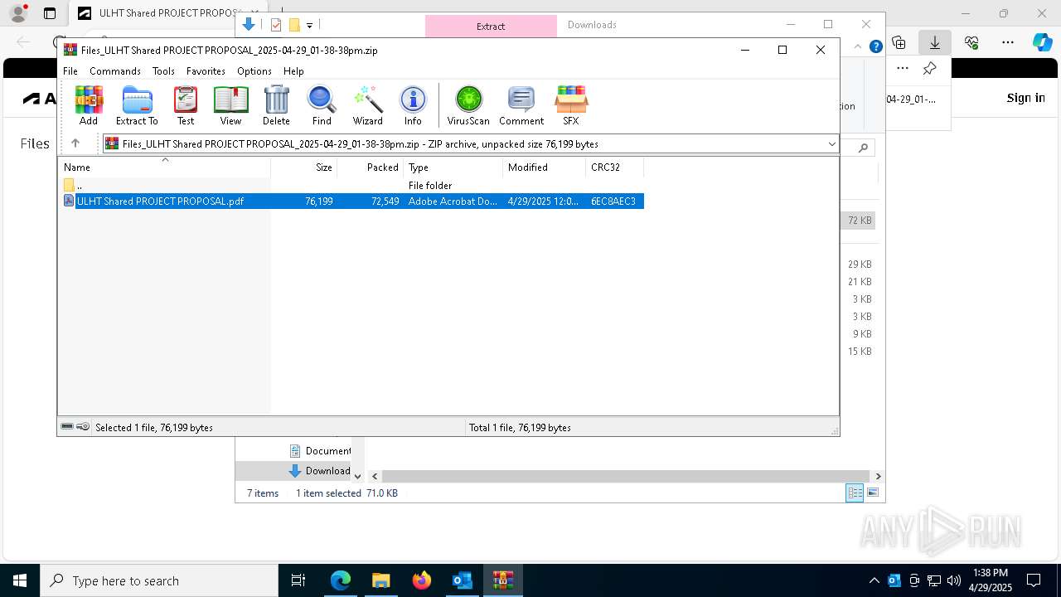Switch Explorer to large icons view
Viewport: 1061px width, 597px height.
(x=873, y=493)
